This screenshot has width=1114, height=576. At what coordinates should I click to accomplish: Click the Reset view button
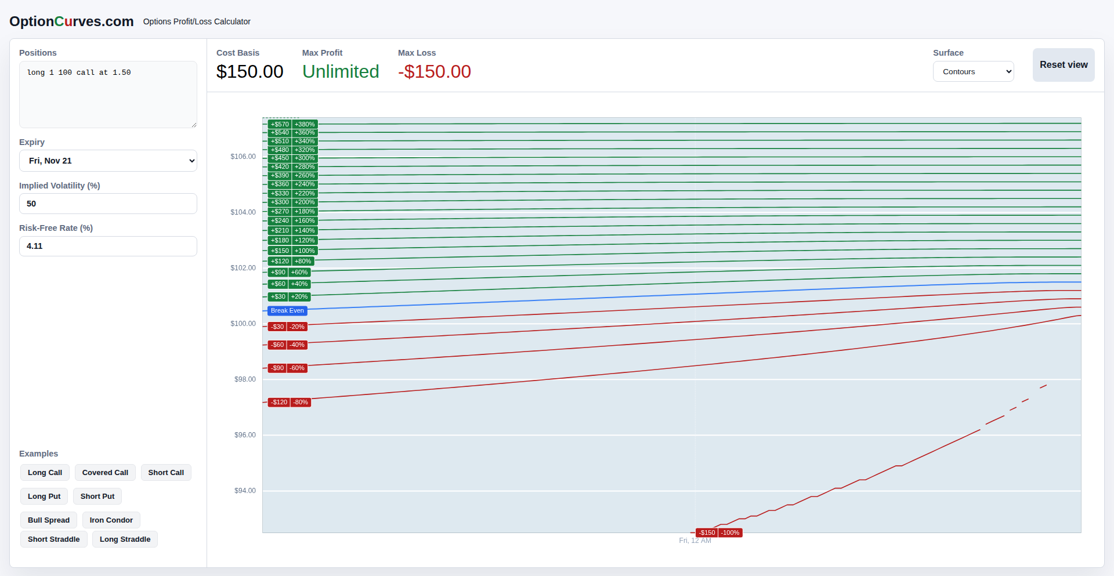point(1064,65)
